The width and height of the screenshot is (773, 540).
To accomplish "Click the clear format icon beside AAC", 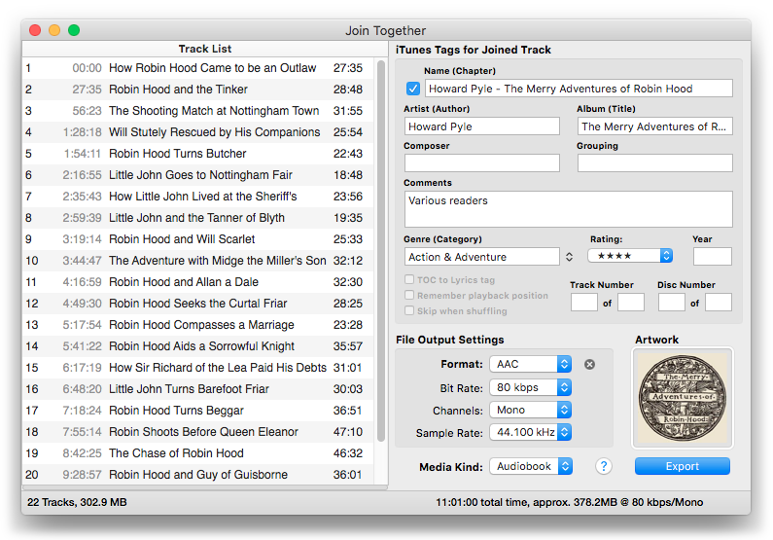I will click(589, 365).
